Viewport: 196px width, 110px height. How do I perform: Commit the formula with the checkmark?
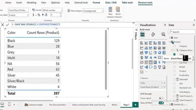tap(7, 25)
